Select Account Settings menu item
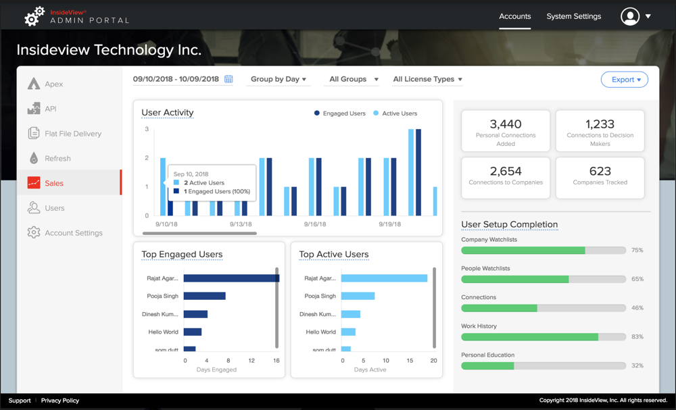This screenshot has width=676, height=410. pos(69,232)
